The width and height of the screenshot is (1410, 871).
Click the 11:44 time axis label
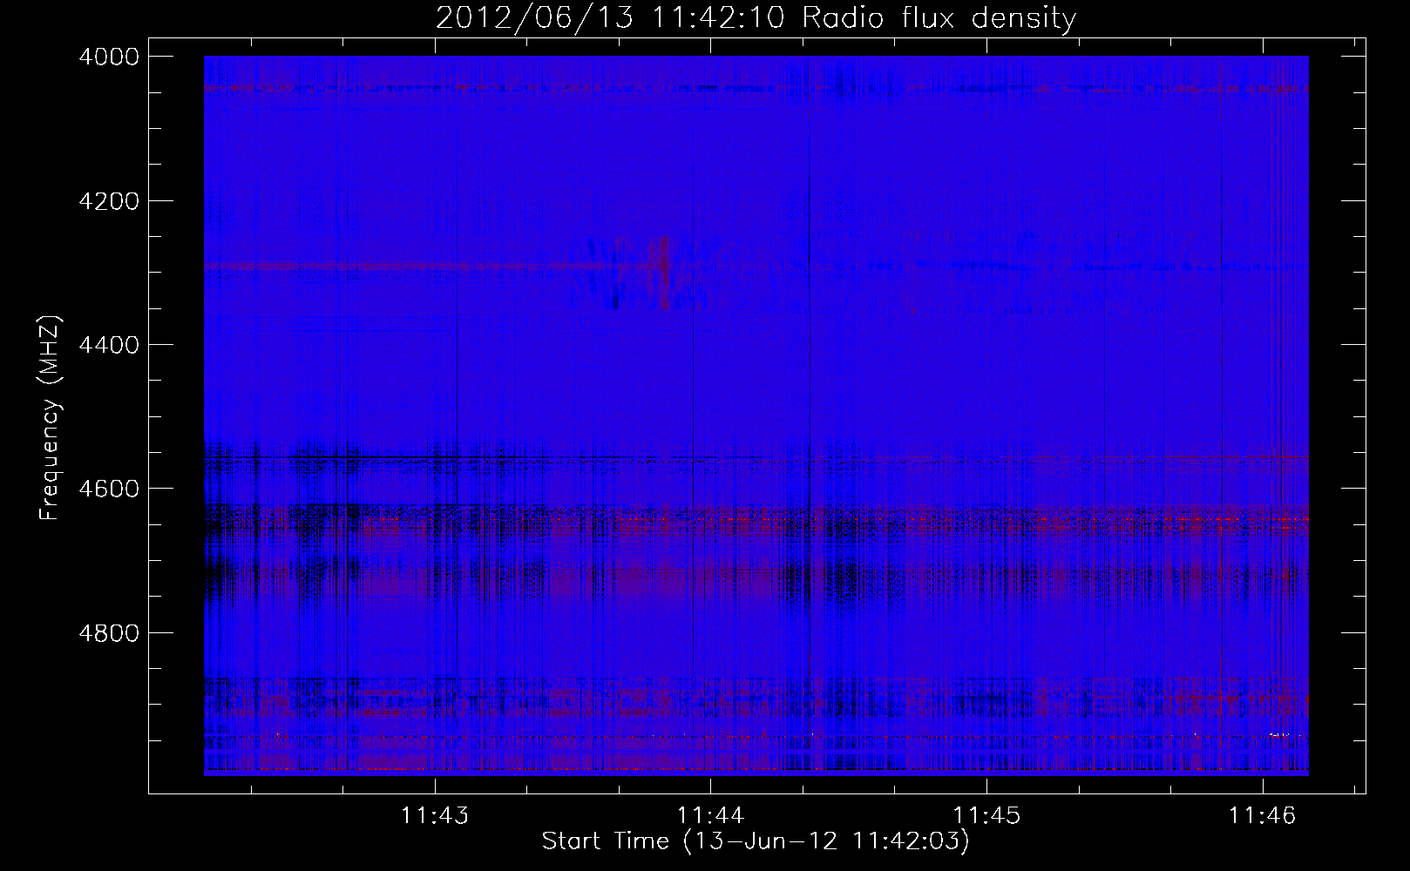point(711,815)
